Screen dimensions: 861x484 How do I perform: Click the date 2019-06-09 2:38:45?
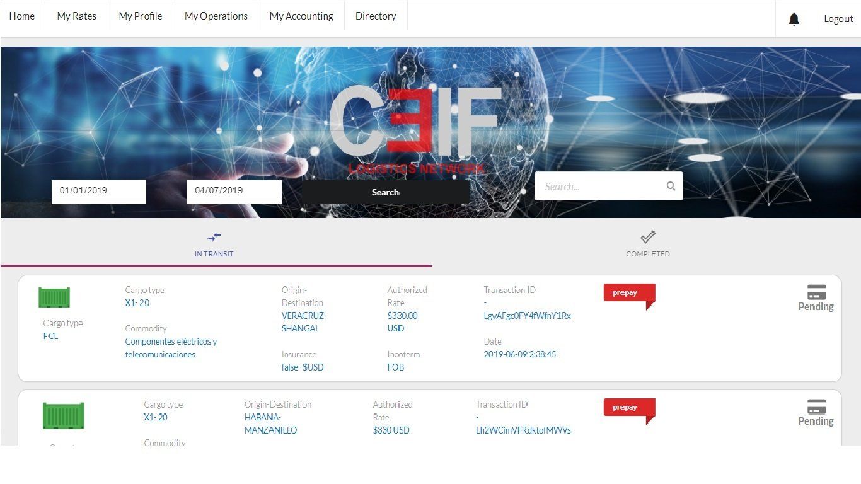pyautogui.click(x=520, y=354)
